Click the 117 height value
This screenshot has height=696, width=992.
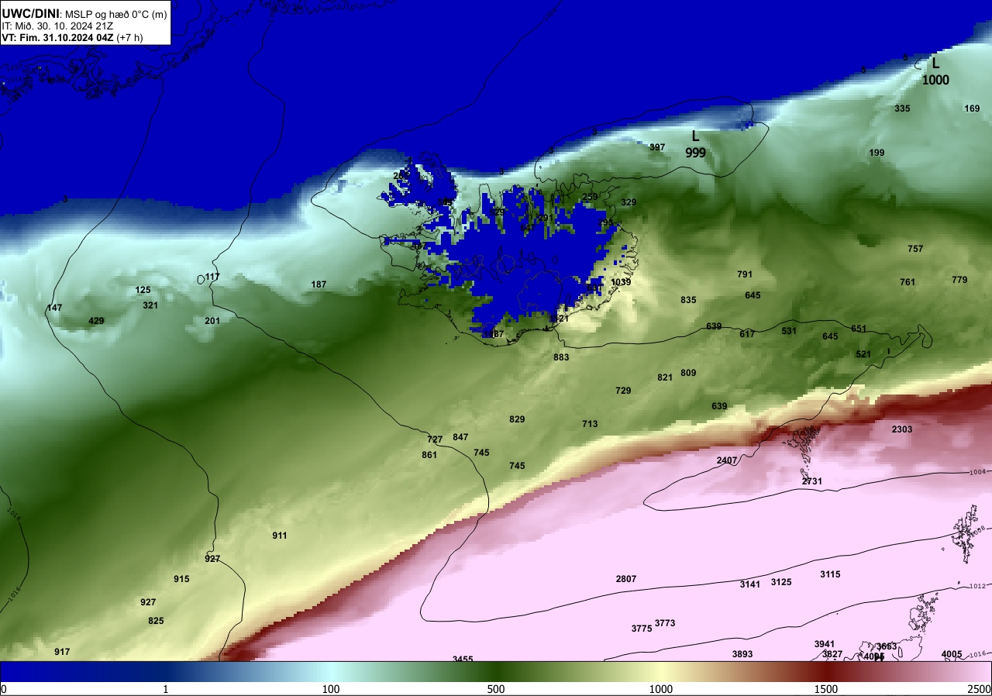(212, 277)
